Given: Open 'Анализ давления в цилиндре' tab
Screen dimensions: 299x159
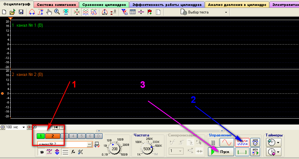Looking at the screenshot, I should pyautogui.click(x=237, y=5).
